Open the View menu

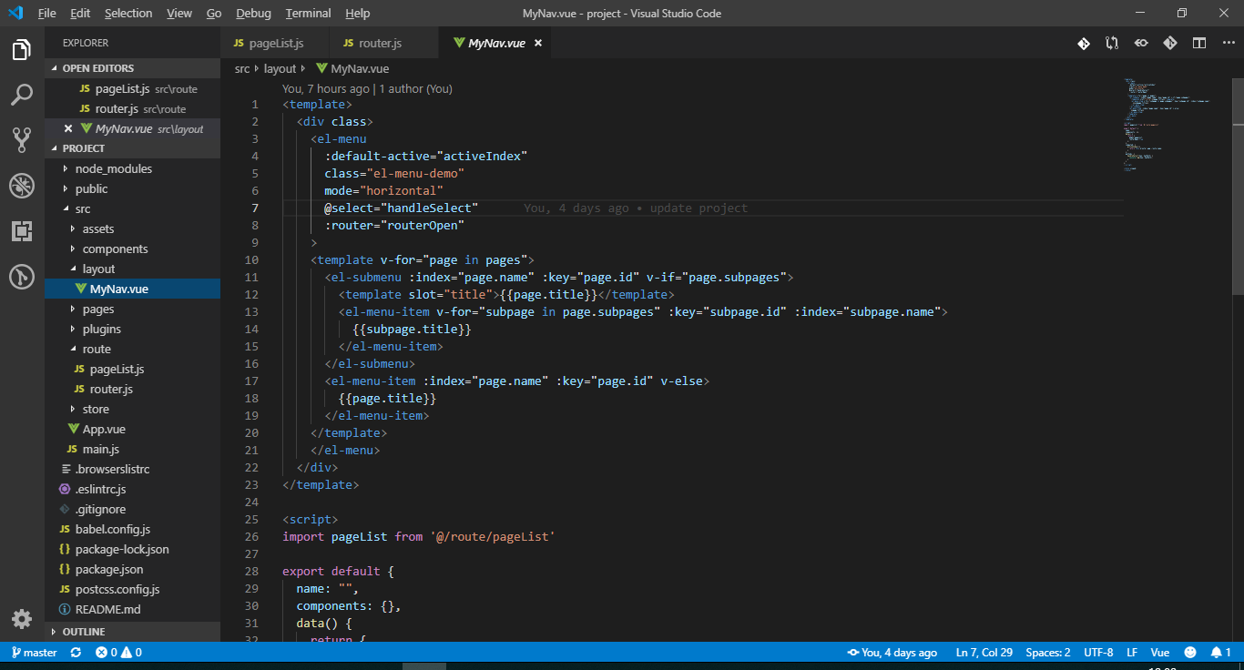pyautogui.click(x=179, y=14)
